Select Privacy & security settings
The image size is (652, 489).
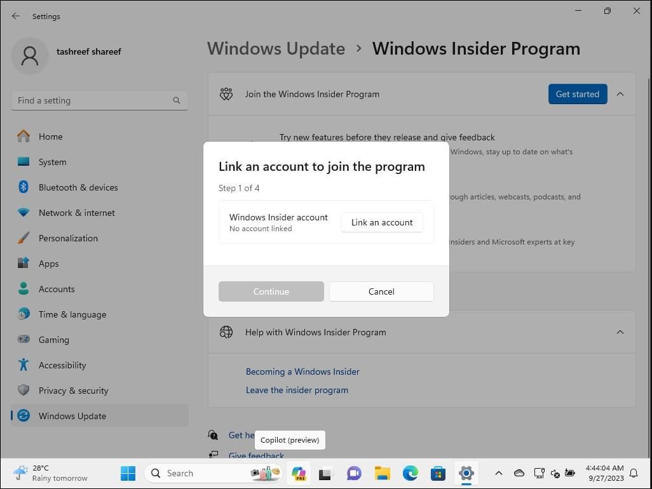(73, 391)
